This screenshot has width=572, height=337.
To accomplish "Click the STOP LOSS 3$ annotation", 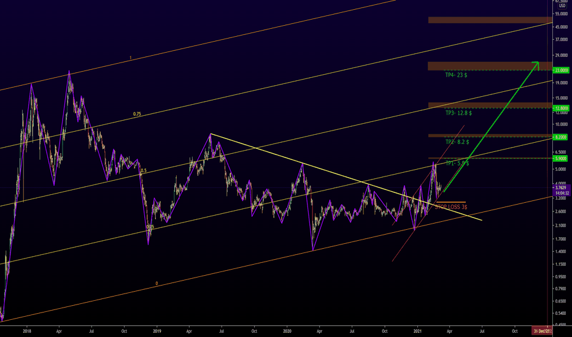I will [451, 207].
